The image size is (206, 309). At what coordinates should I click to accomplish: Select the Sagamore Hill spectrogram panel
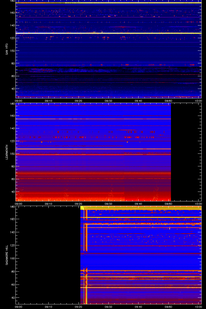click(108, 255)
